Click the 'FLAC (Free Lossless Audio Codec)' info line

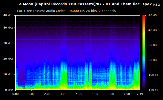66,11
